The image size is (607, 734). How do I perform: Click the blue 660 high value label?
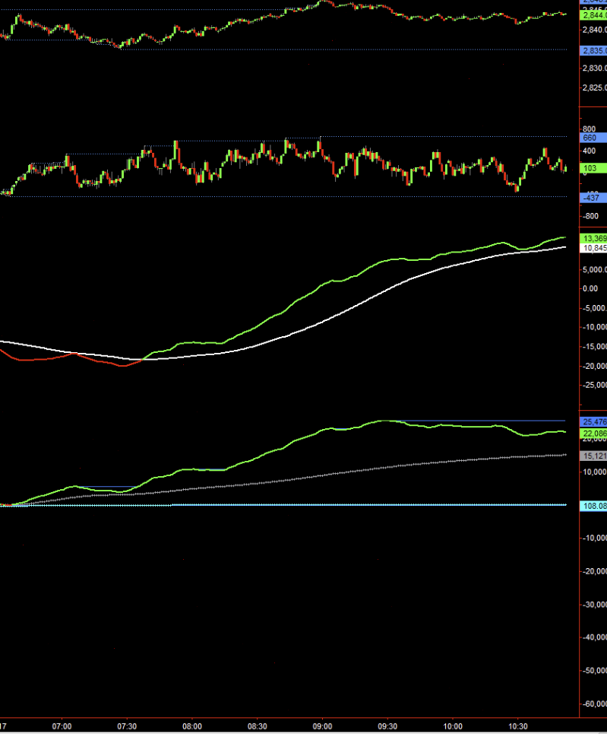[x=593, y=138]
